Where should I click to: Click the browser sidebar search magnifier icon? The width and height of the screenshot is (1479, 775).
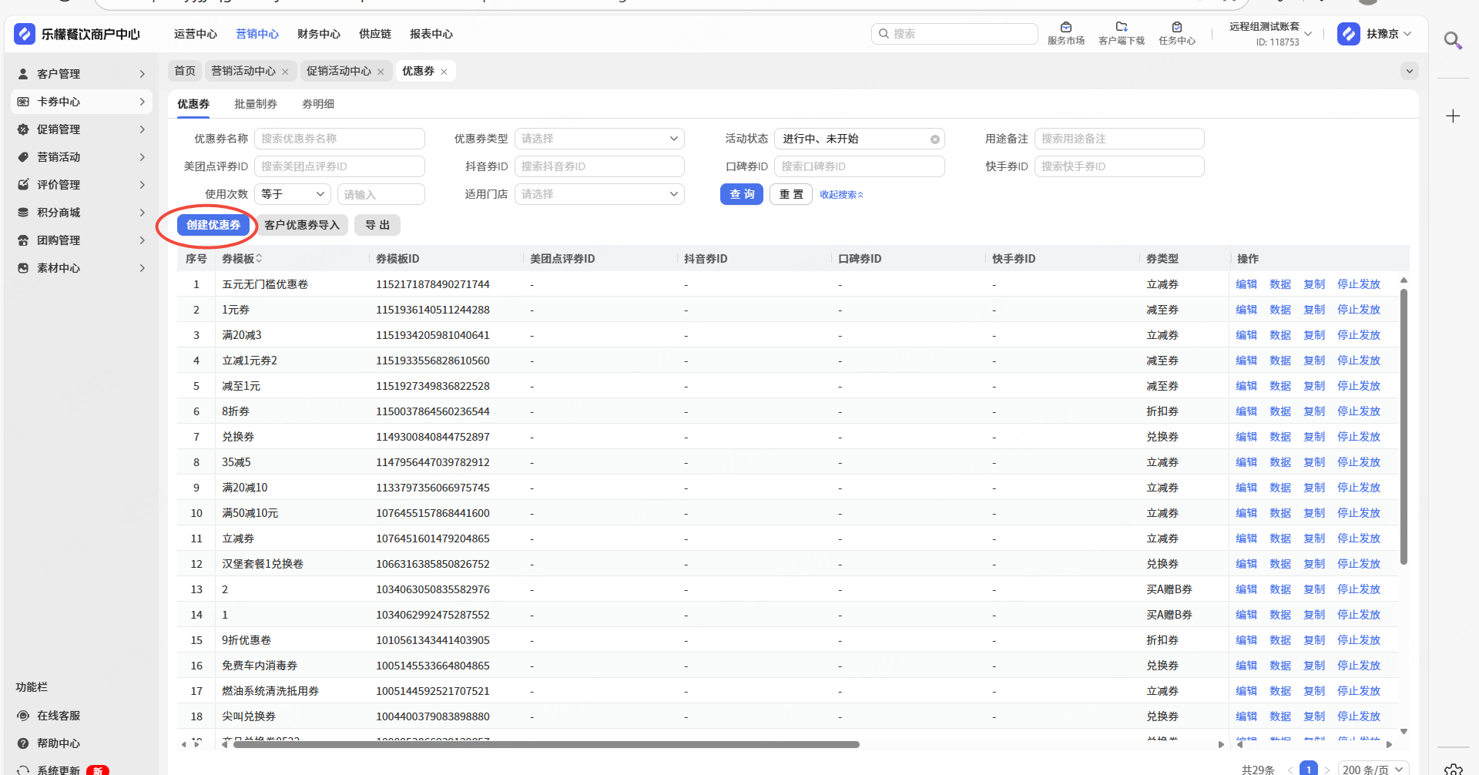click(x=1453, y=40)
